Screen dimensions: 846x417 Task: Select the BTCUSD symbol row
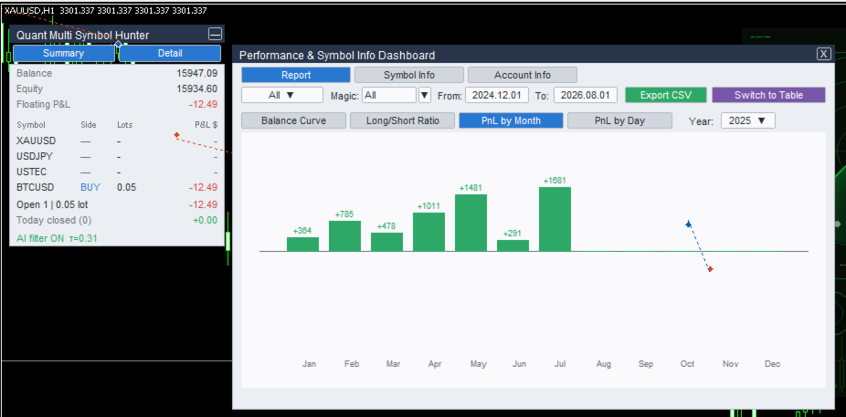coord(117,187)
